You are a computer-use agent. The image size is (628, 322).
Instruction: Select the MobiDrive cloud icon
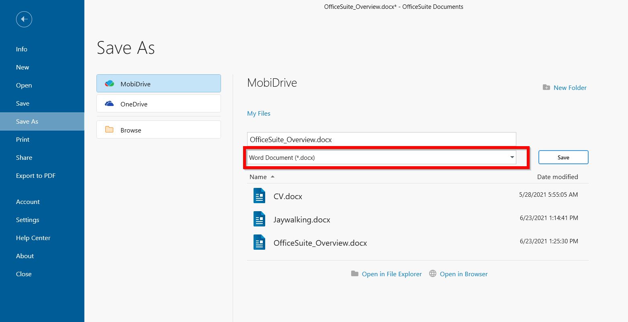point(109,84)
